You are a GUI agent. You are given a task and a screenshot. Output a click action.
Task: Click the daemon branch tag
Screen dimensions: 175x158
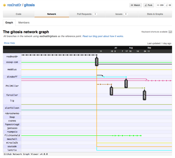point(111,91)
